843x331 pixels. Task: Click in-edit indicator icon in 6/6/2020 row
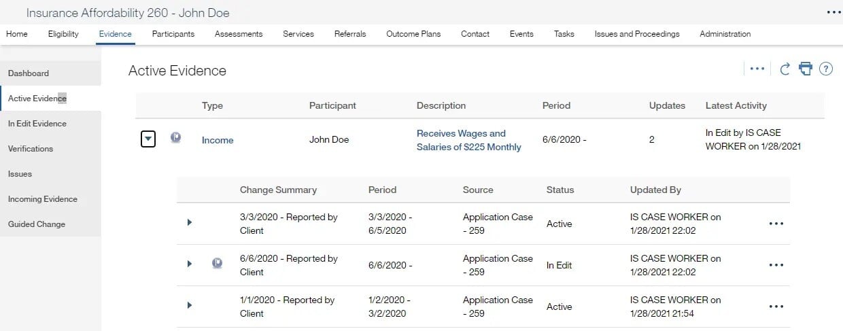(217, 263)
